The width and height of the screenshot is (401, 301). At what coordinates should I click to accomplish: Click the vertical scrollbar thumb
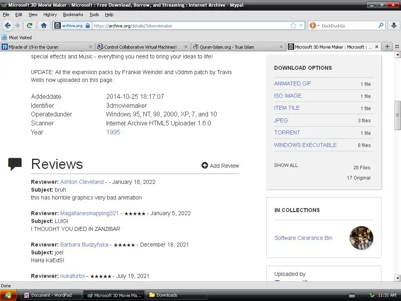tap(397, 115)
